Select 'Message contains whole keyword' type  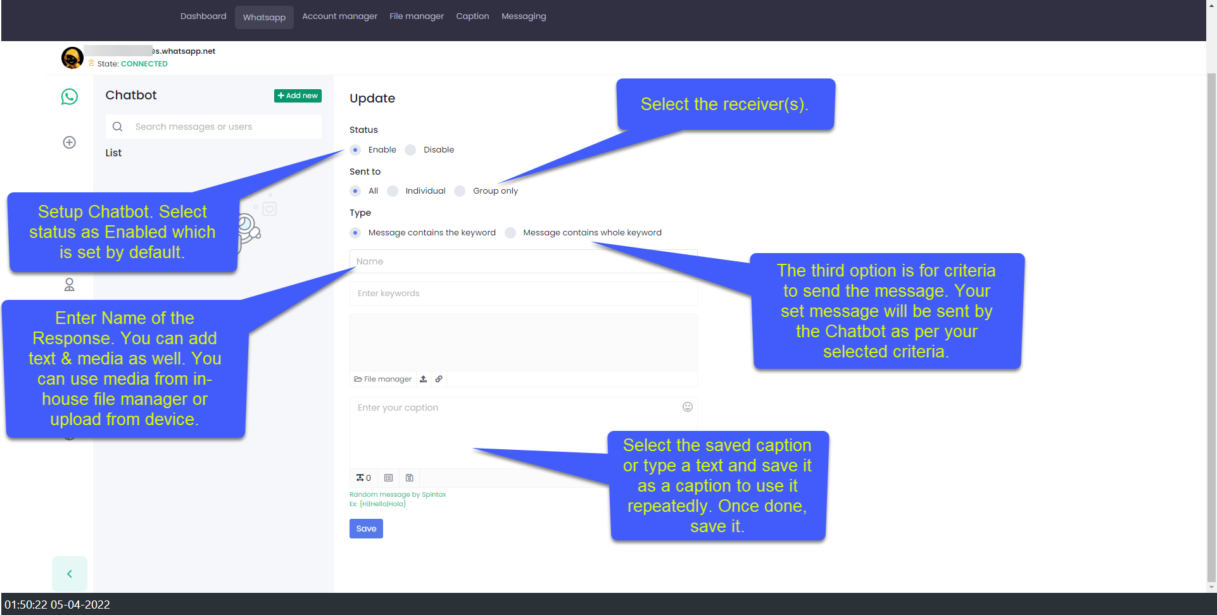coord(510,233)
